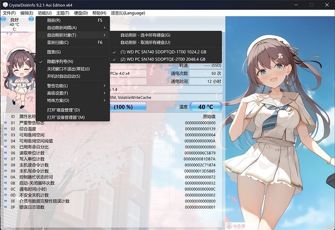Click status icon for attribute 05 已用寿命百分比
Viewport: 335px width, 230px height.
(x=5, y=147)
